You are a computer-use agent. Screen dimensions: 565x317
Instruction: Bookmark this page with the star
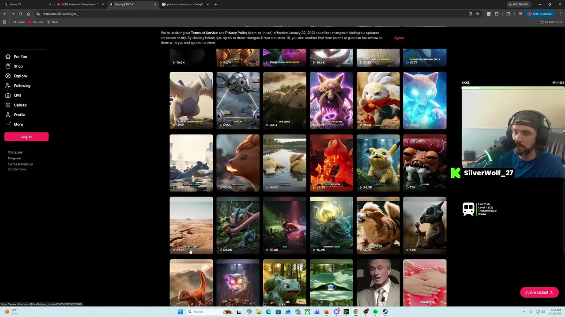coord(477,14)
